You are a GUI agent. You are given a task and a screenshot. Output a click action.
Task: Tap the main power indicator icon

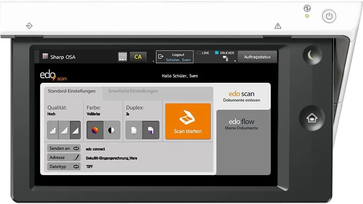[307, 9]
